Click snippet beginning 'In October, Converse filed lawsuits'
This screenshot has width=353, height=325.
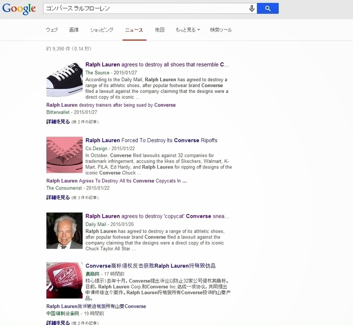[x=158, y=164]
